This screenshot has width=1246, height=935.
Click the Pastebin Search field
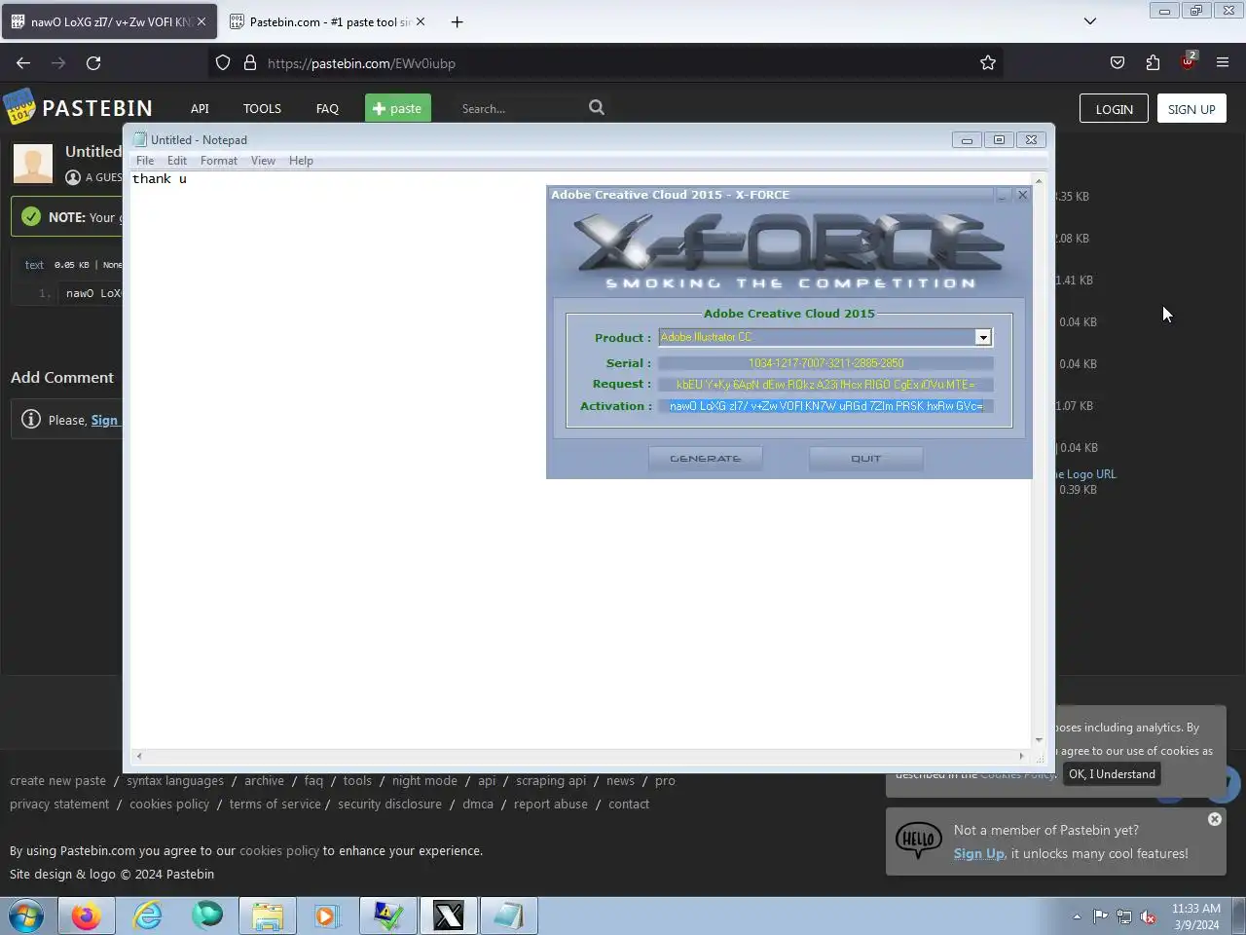click(x=521, y=109)
